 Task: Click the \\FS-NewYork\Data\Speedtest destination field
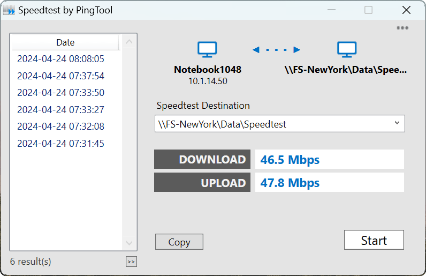(279, 124)
